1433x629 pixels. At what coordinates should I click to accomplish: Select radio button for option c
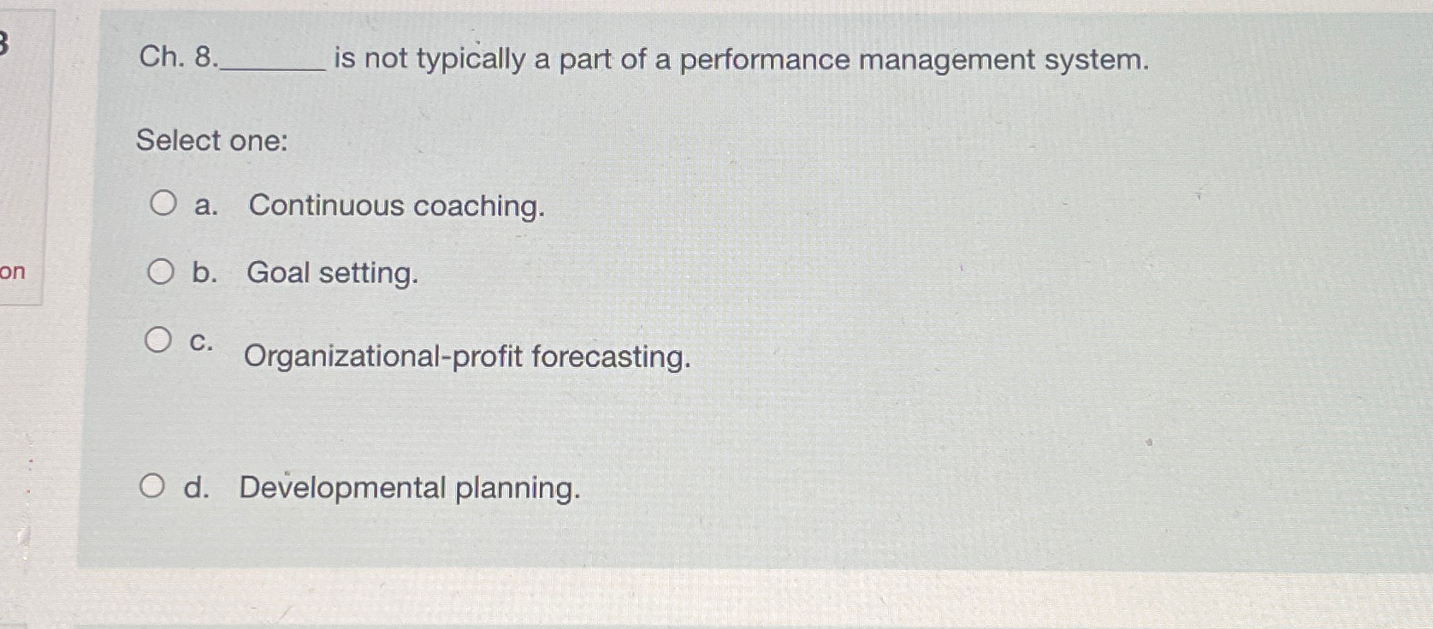coord(159,341)
